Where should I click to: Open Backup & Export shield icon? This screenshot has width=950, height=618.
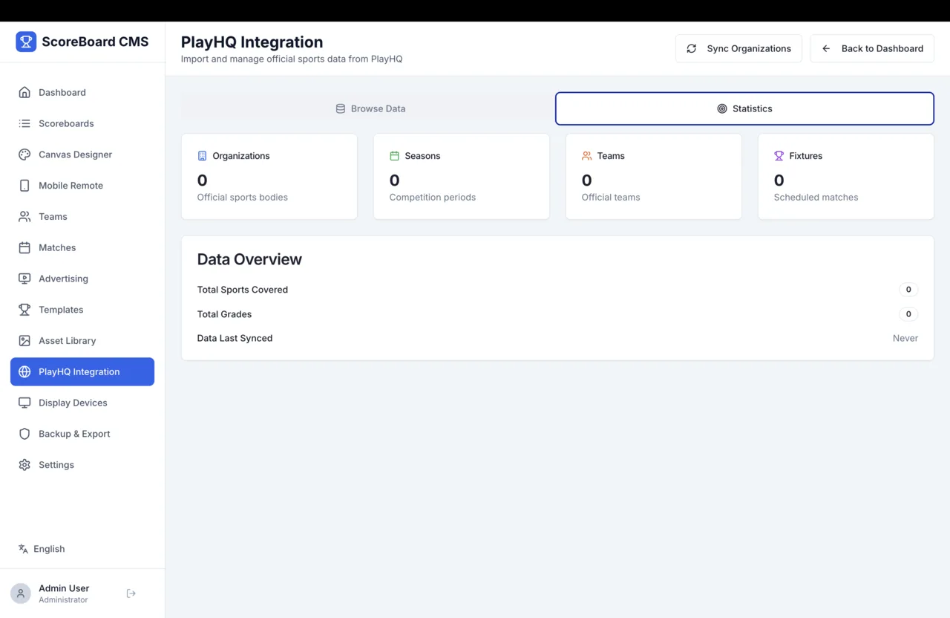pyautogui.click(x=23, y=434)
